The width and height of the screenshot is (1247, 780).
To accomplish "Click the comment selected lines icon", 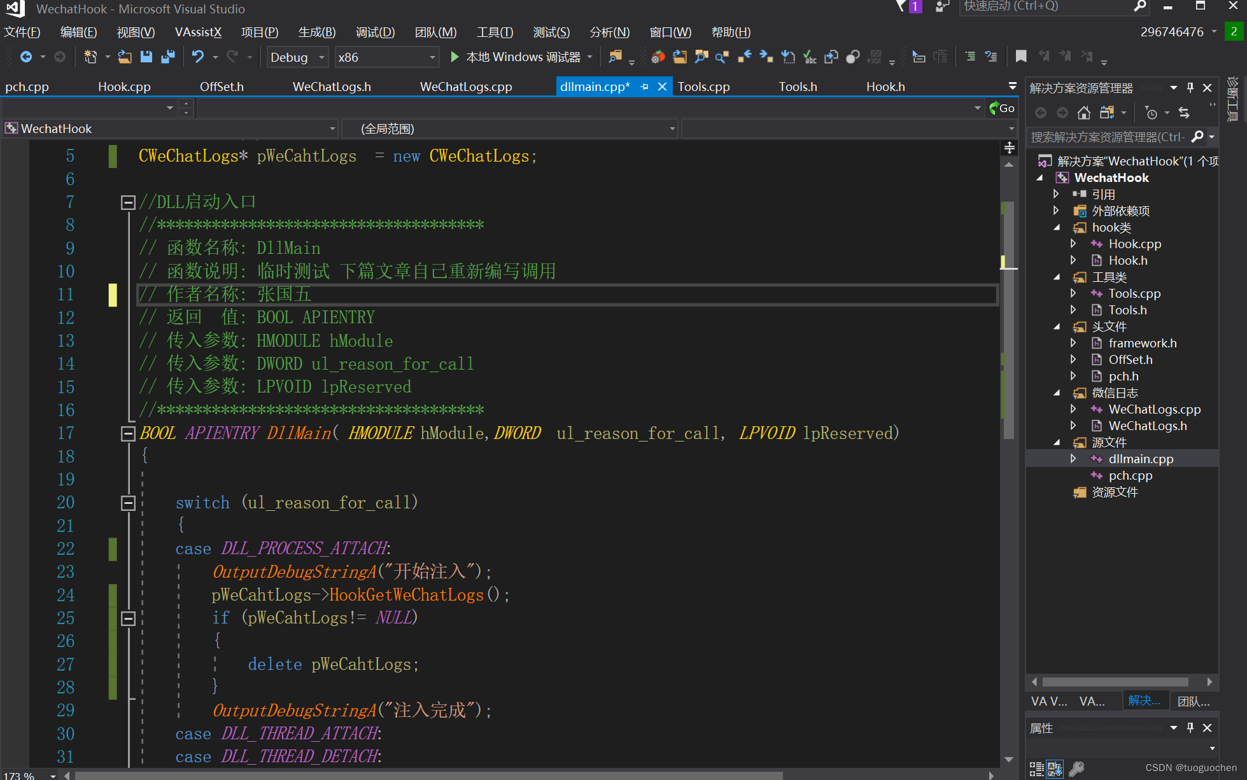I will click(x=970, y=57).
